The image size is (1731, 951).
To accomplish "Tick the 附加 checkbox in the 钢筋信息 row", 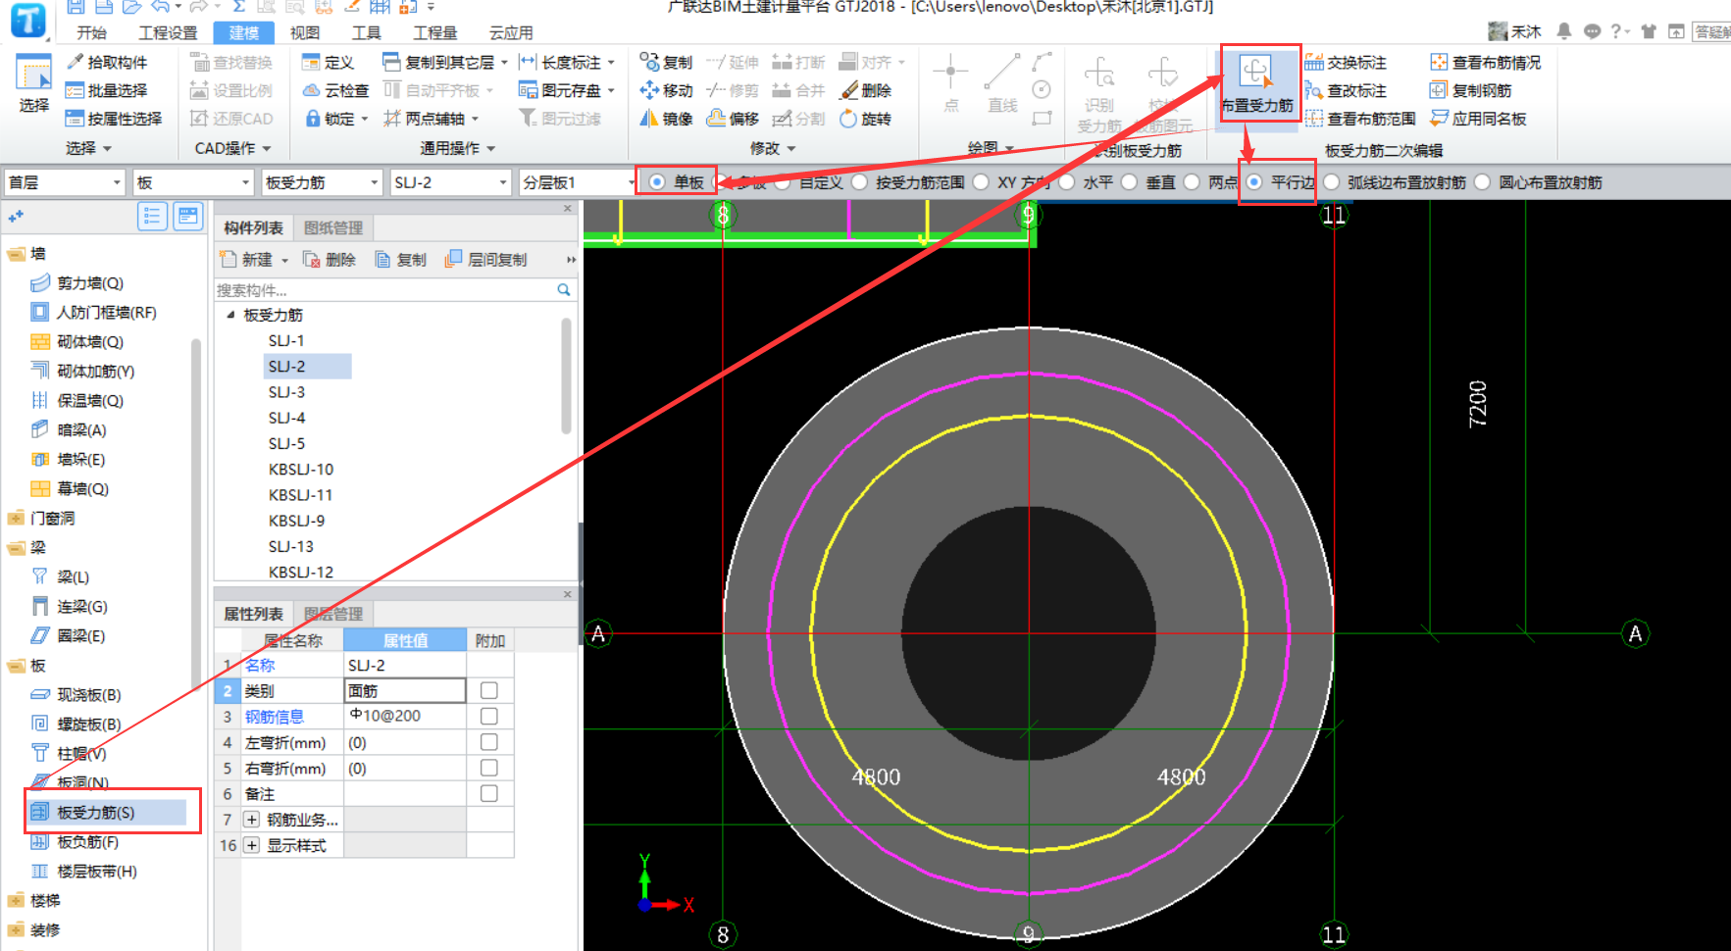I will point(489,716).
